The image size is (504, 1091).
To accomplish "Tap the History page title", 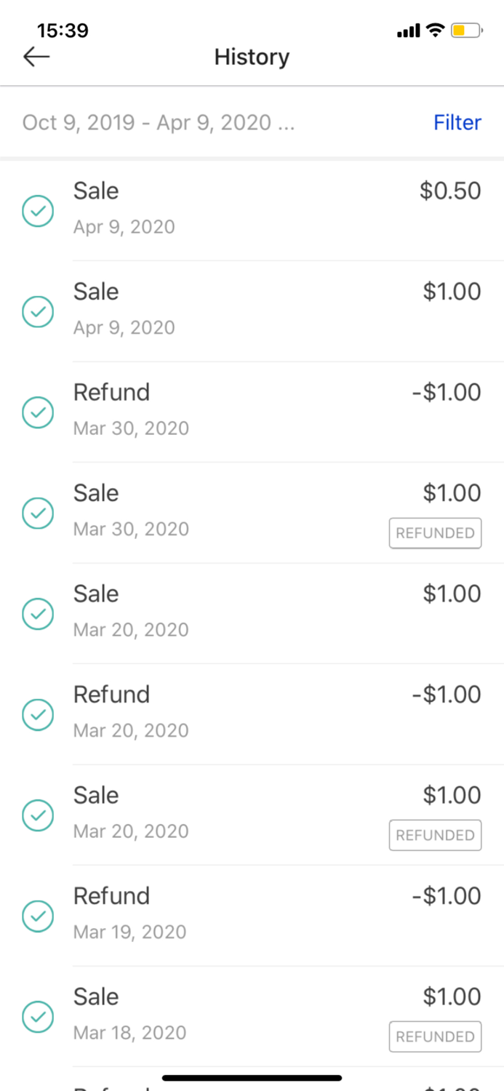I will [252, 57].
